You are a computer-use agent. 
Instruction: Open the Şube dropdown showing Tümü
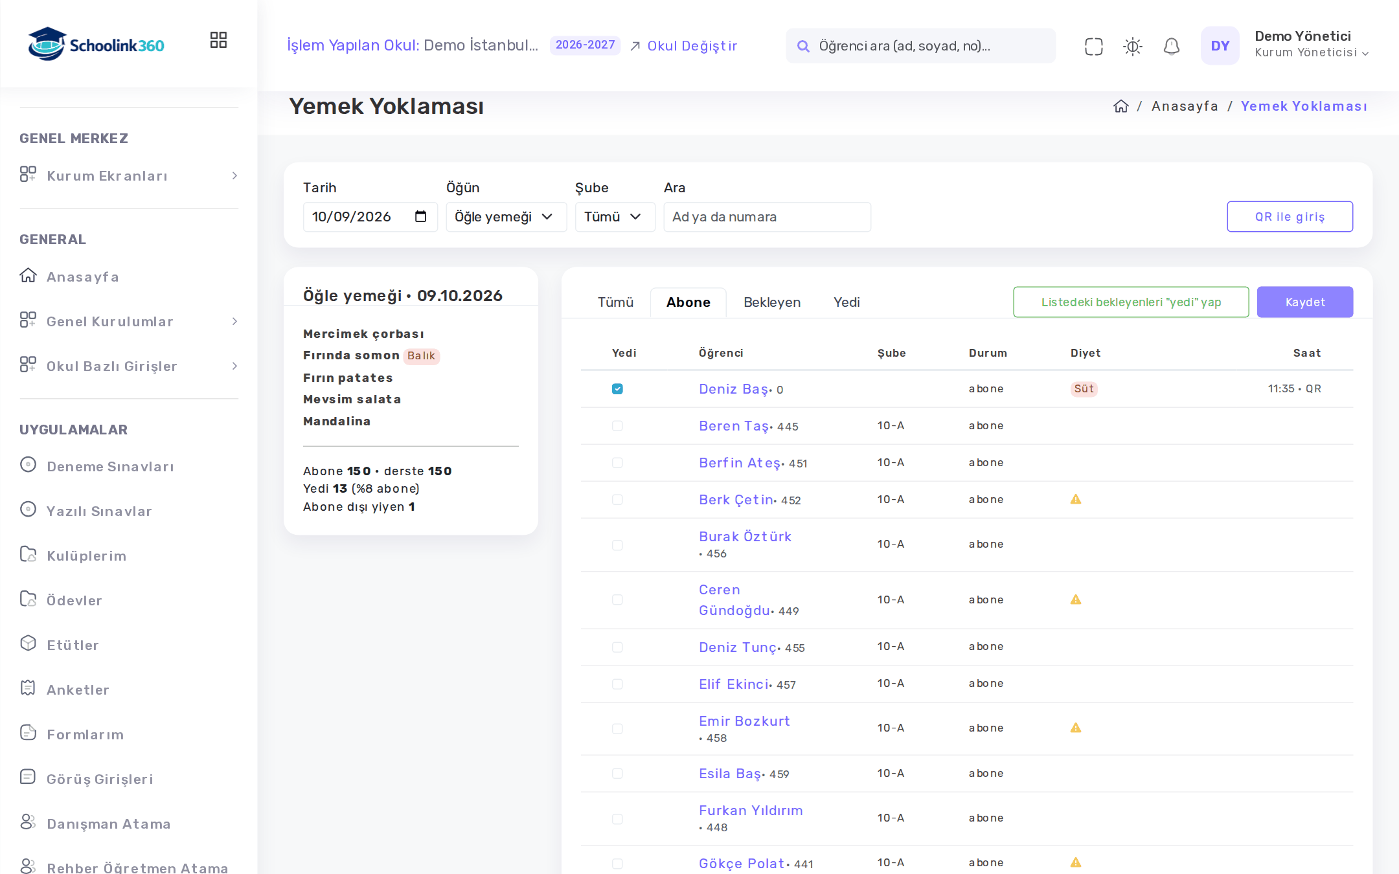click(615, 217)
